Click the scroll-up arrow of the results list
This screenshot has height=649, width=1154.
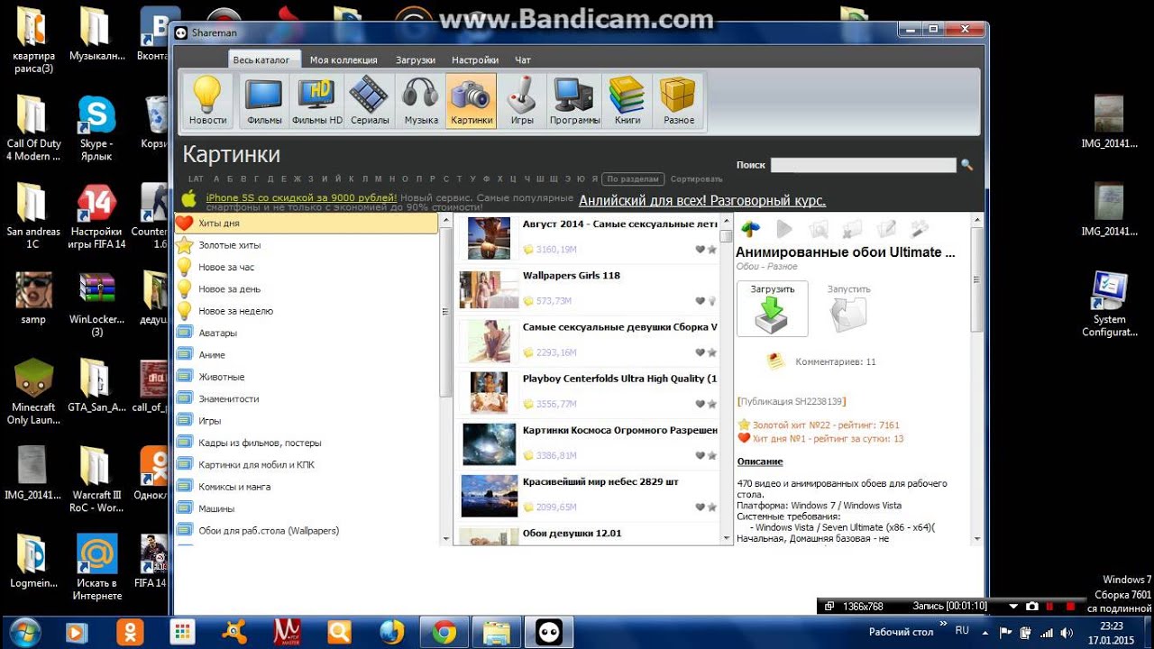727,220
